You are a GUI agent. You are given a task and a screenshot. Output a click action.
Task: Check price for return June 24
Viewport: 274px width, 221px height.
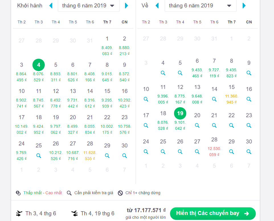[146, 152]
